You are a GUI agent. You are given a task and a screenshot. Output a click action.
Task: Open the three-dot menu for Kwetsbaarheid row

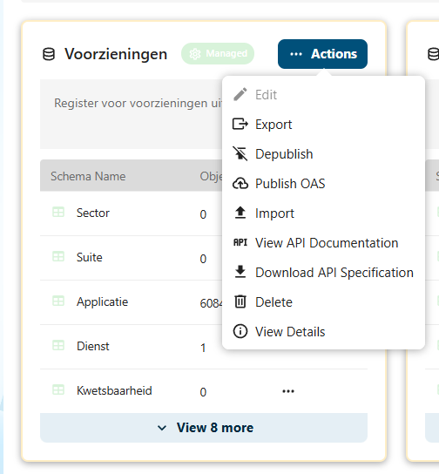[288, 391]
